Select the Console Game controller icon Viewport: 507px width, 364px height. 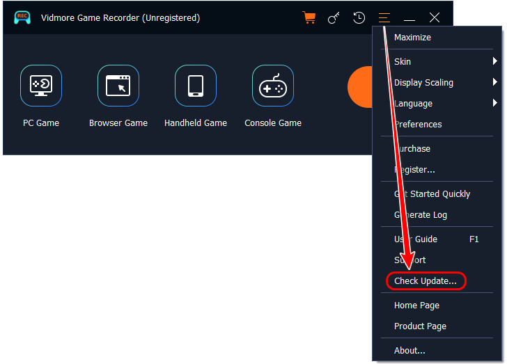pos(273,86)
